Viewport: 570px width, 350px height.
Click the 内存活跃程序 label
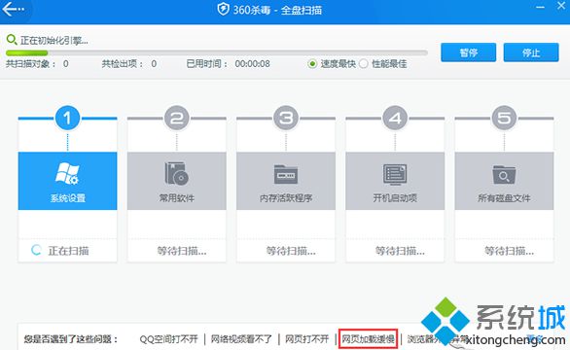(286, 198)
